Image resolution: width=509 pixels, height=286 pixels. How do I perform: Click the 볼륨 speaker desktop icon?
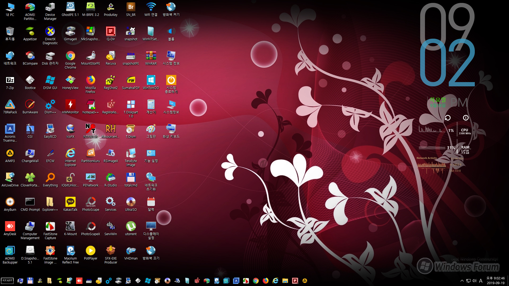coord(171,34)
